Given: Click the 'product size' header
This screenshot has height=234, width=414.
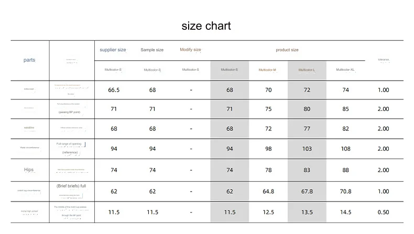Looking at the screenshot, I should (287, 50).
